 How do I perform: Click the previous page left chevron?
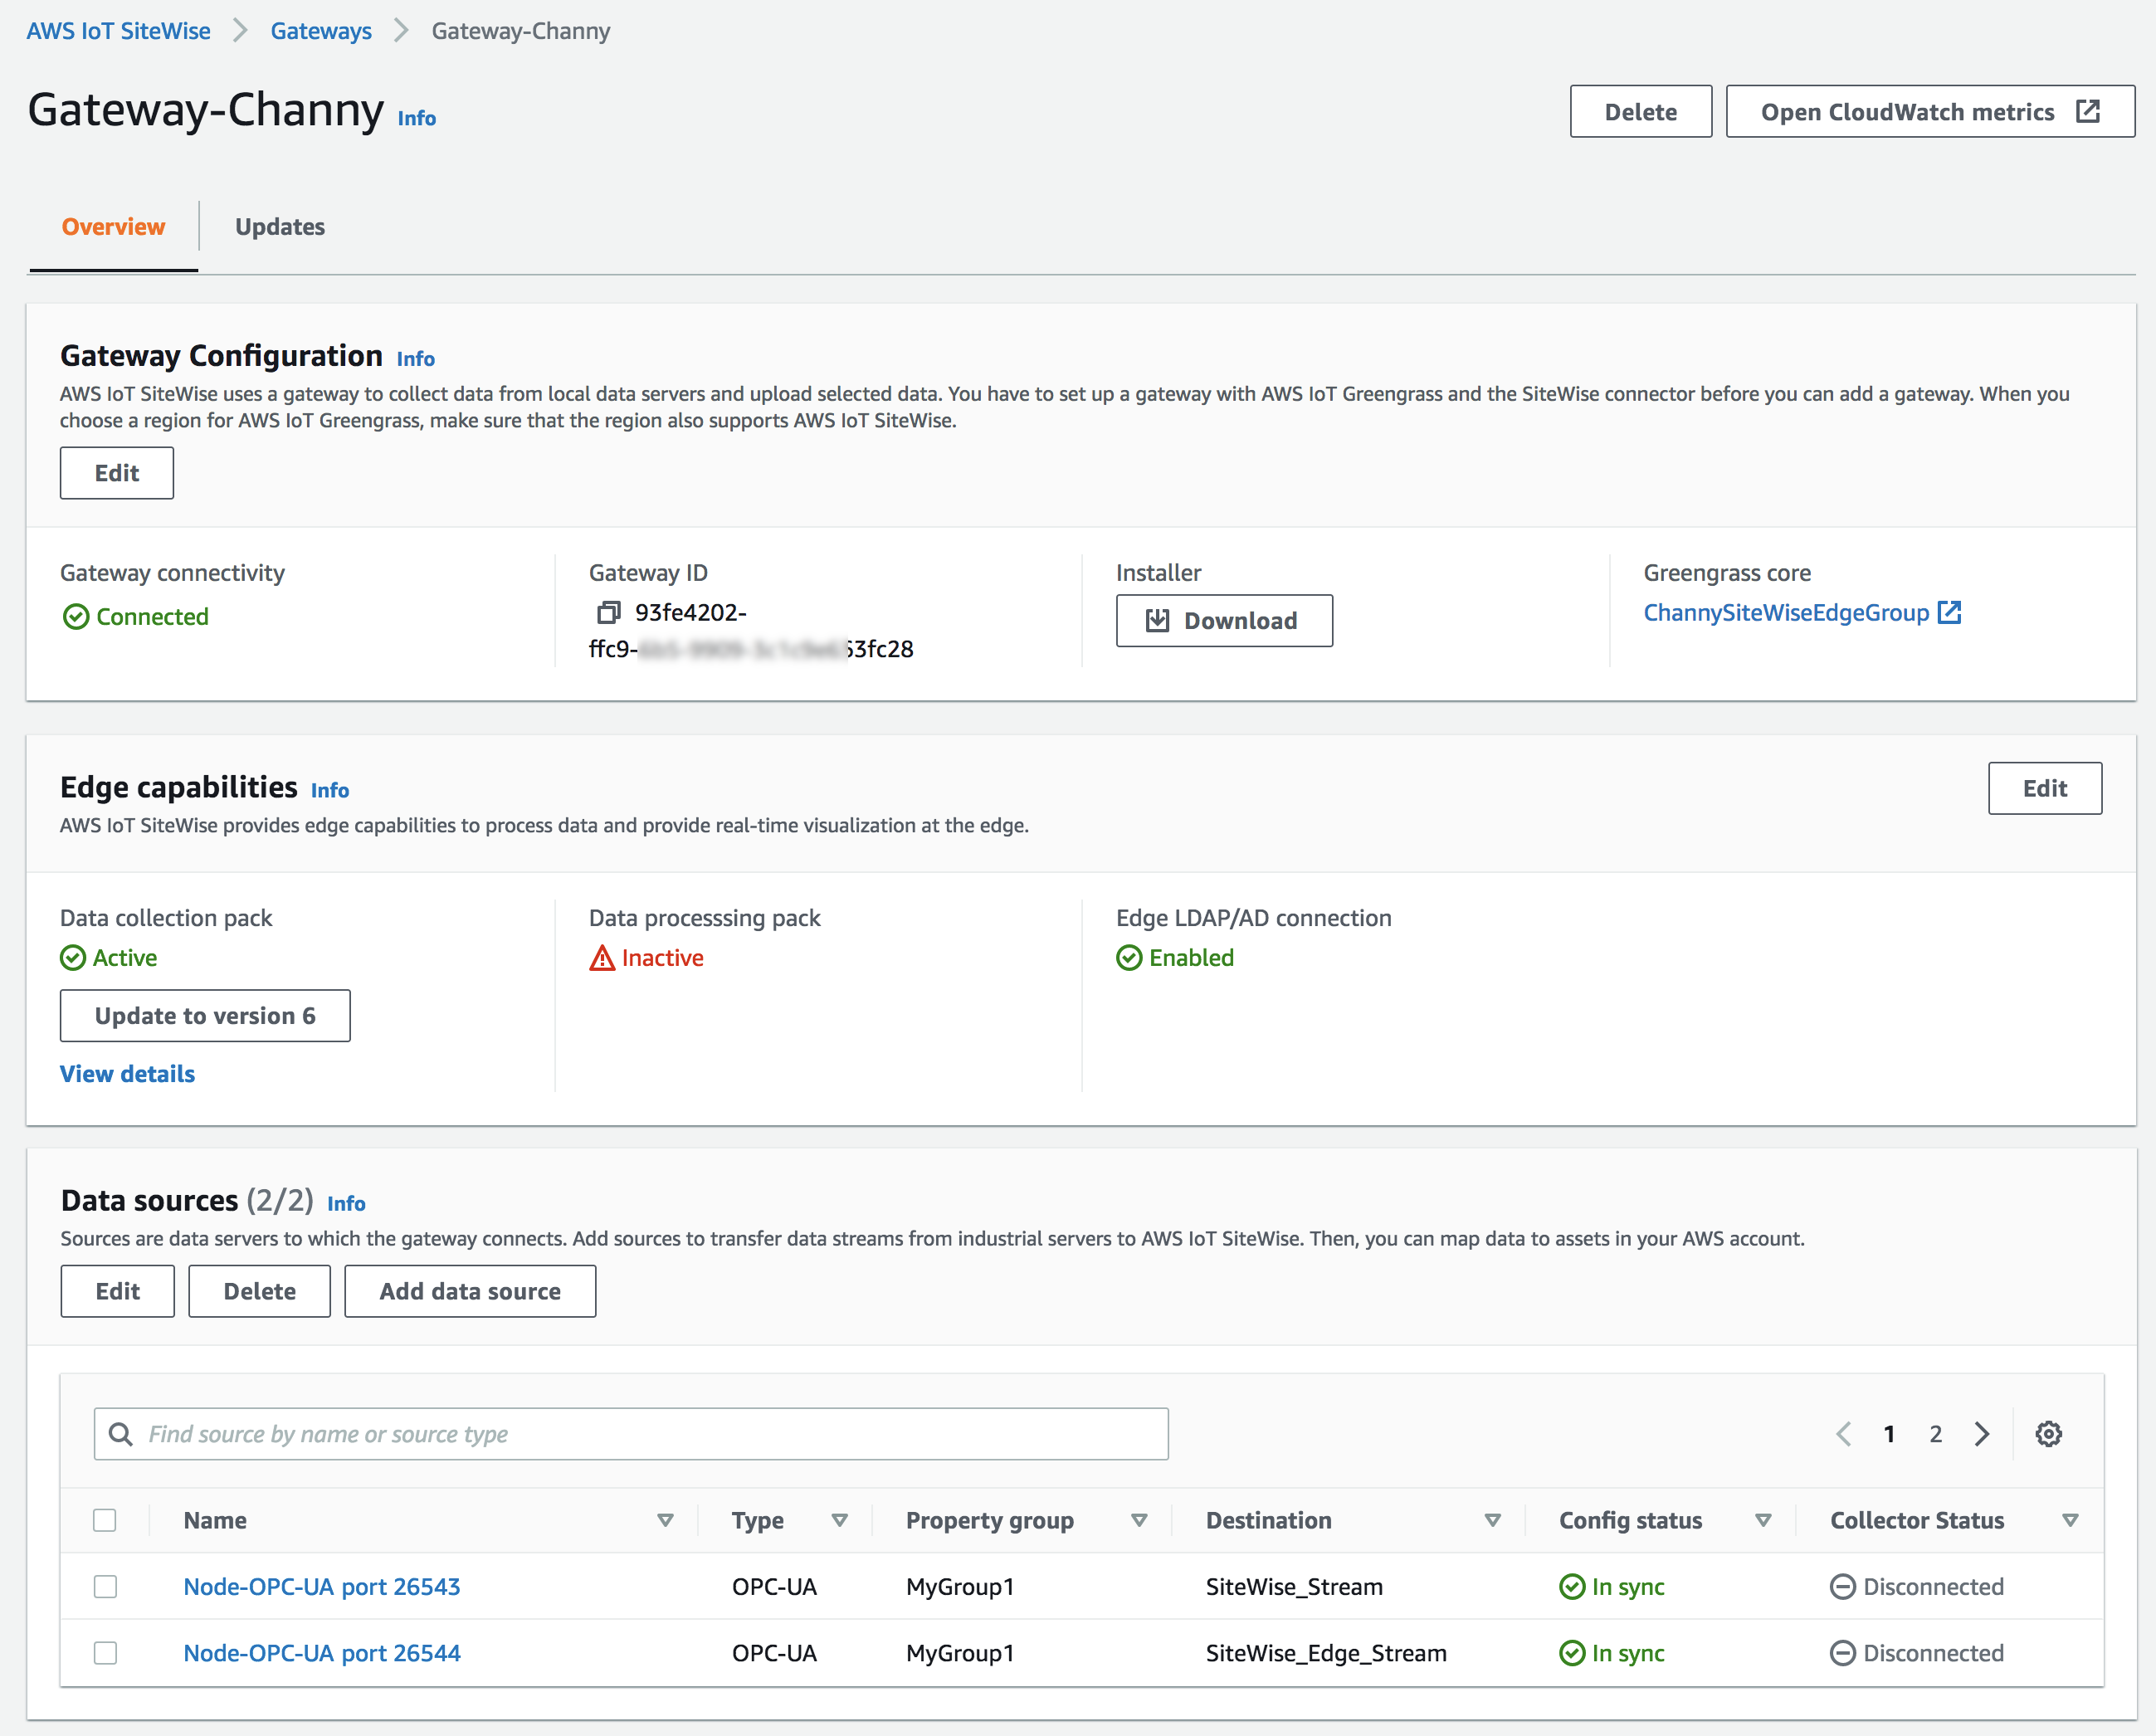coord(1843,1433)
